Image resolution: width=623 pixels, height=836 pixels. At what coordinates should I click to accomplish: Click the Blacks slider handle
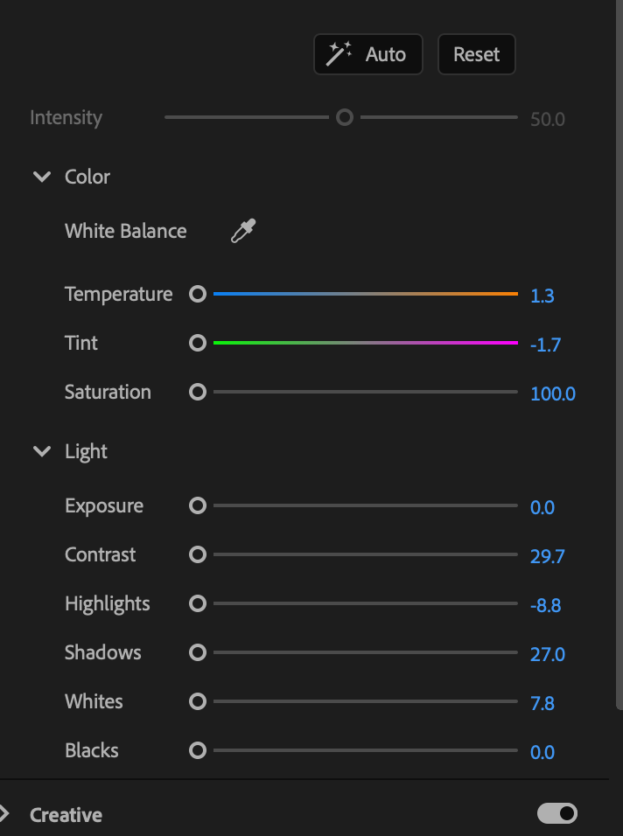(197, 750)
